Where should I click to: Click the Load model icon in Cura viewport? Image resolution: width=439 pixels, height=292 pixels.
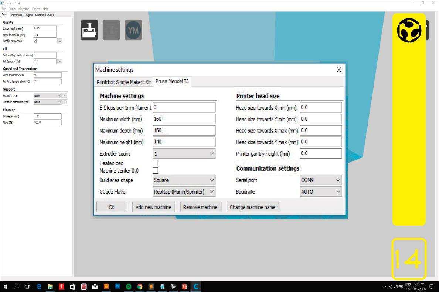pyautogui.click(x=89, y=30)
